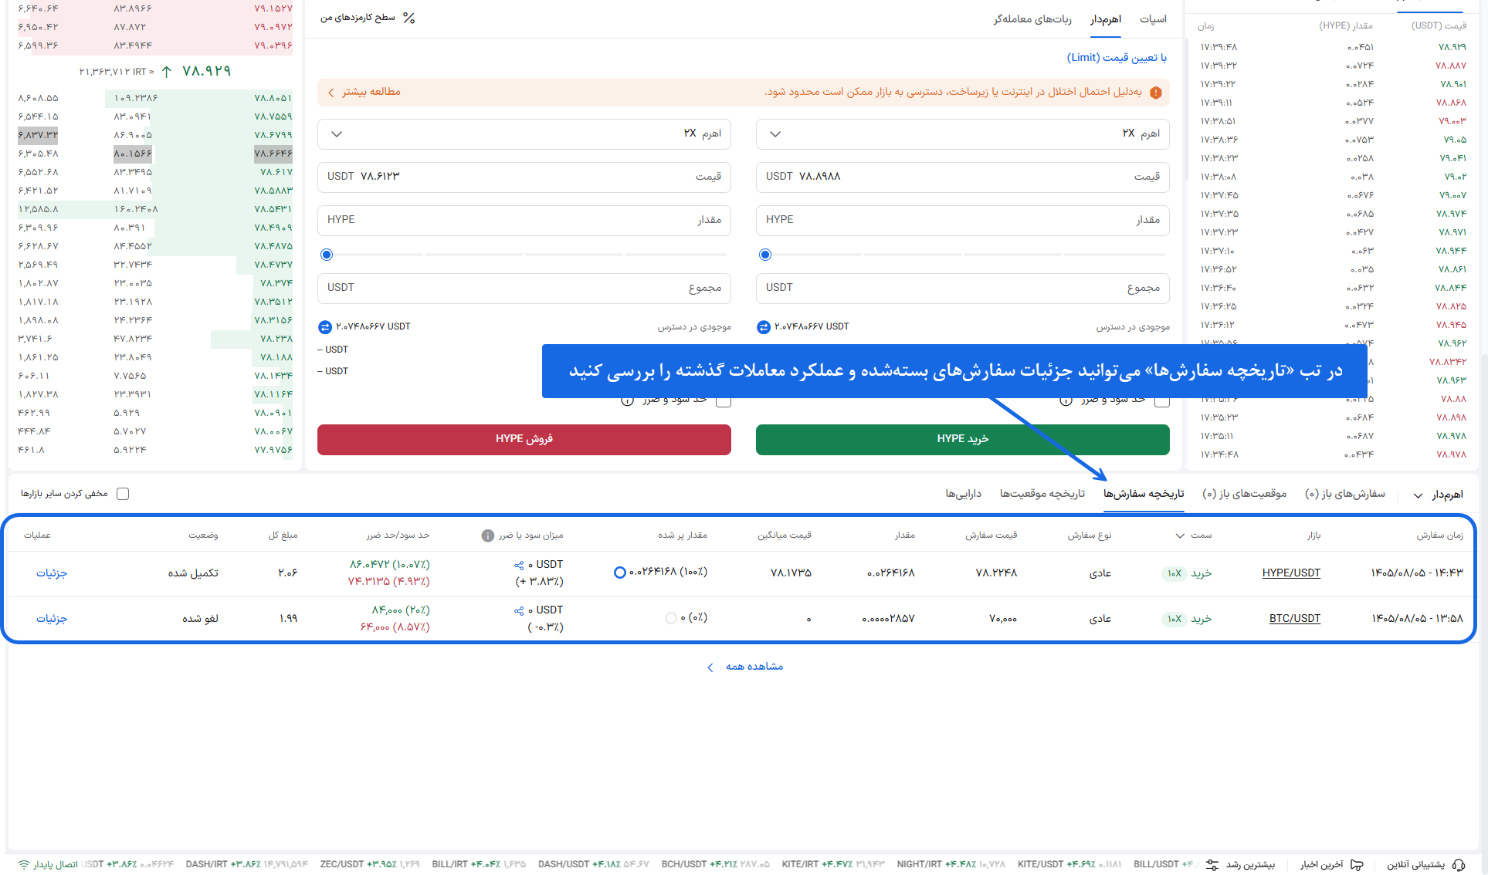
Task: Open the buy-side اهرم 2X leverage dropdown
Action: [x=963, y=134]
